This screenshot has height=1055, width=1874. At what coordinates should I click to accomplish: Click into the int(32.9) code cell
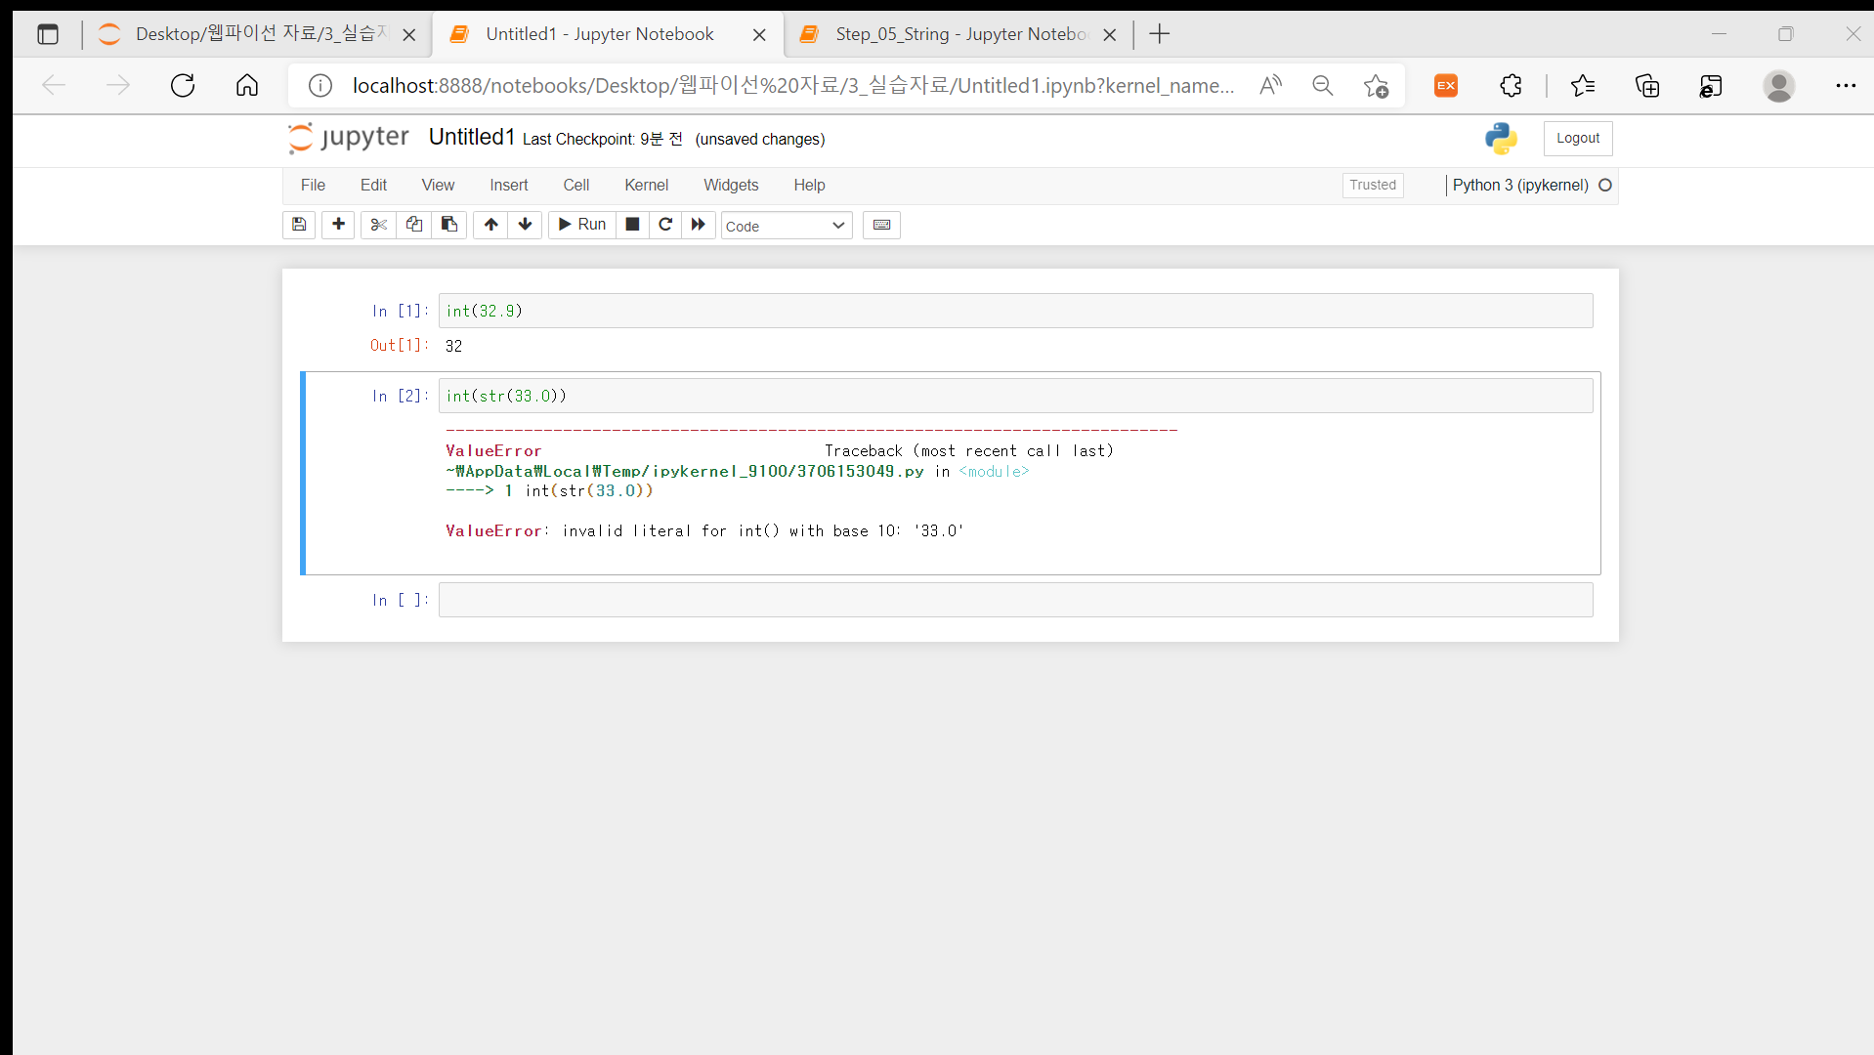[1015, 311]
